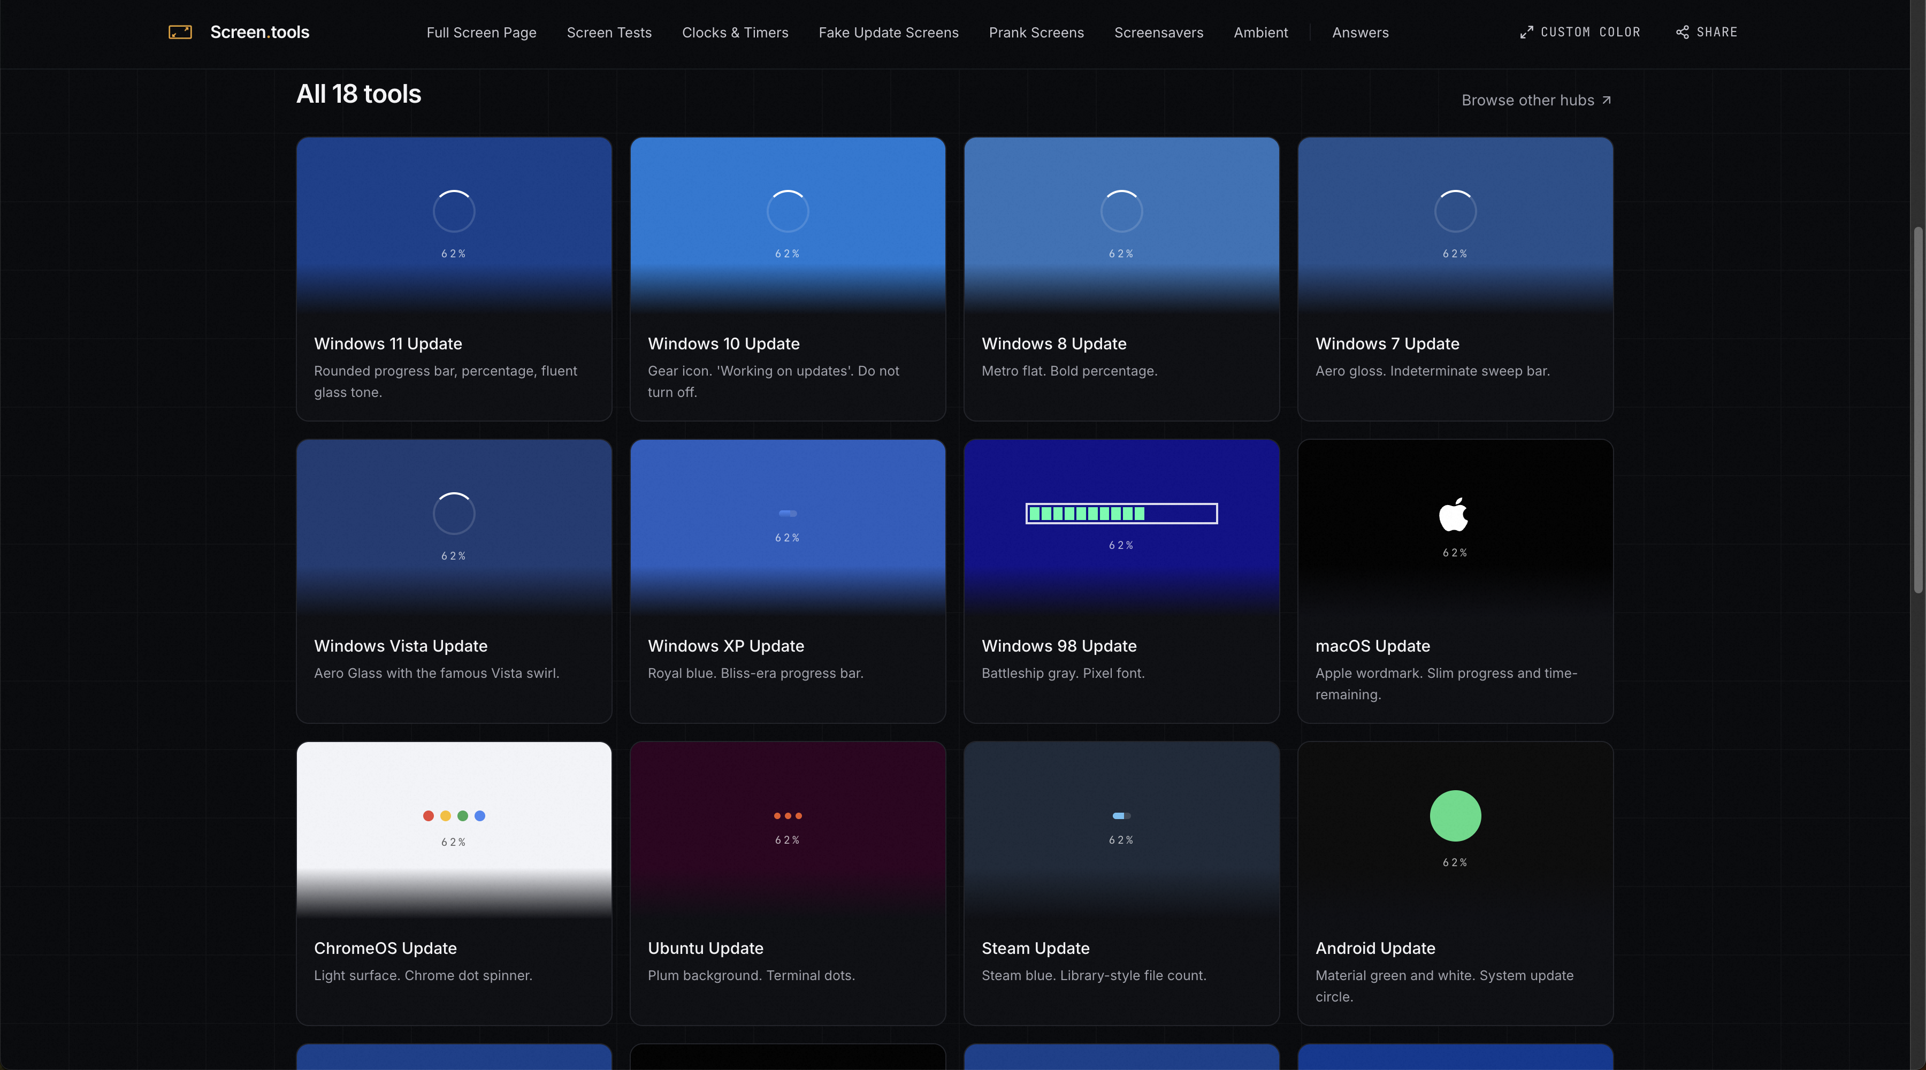The width and height of the screenshot is (1926, 1070).
Task: Open the Full Screen Page menu
Action: pos(481,32)
